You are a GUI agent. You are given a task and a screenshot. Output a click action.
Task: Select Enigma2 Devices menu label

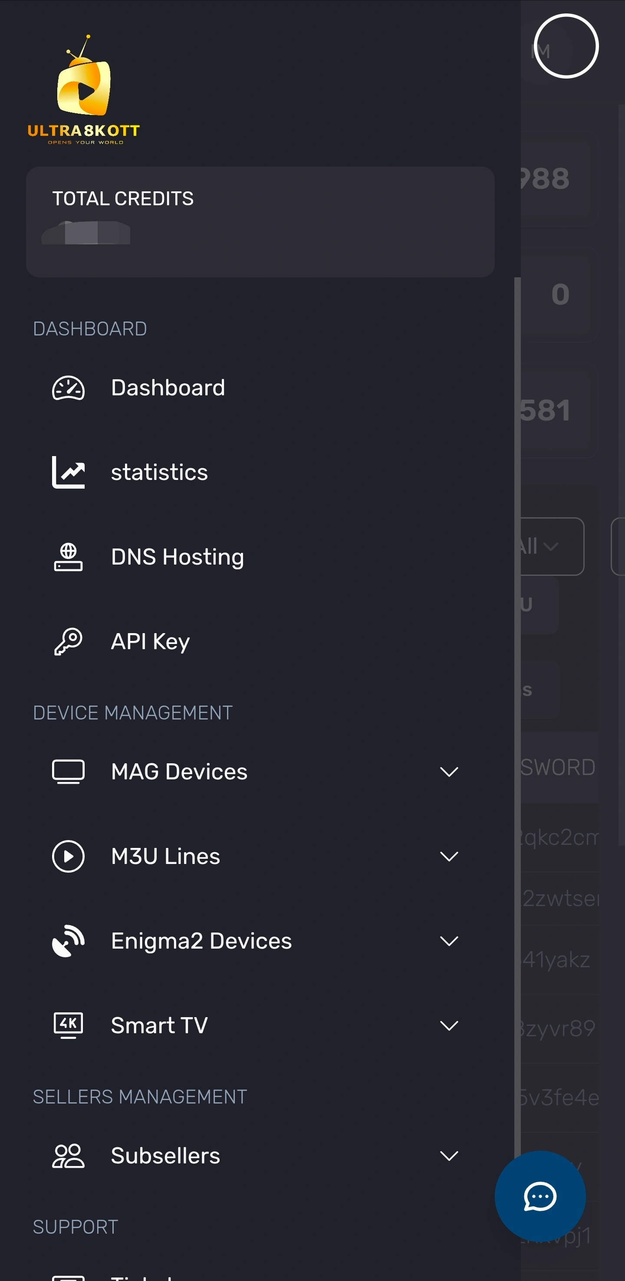(201, 941)
